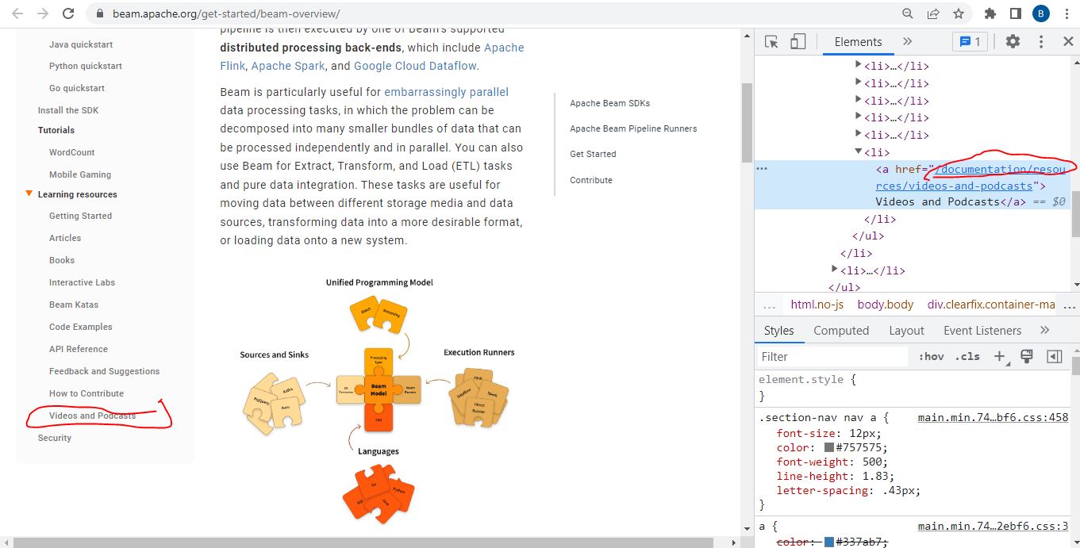
Task: Open the #337ab7 color swatch
Action: (x=829, y=542)
